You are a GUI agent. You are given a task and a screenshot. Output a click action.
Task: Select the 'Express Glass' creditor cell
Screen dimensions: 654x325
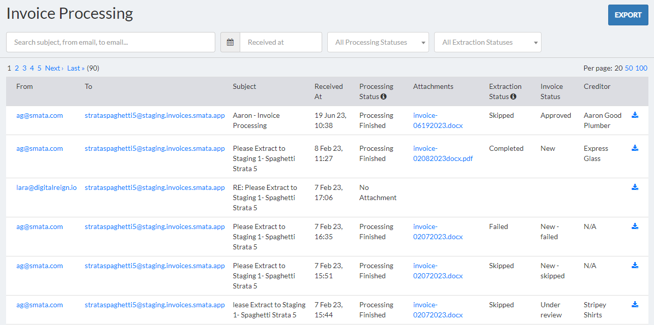click(596, 153)
